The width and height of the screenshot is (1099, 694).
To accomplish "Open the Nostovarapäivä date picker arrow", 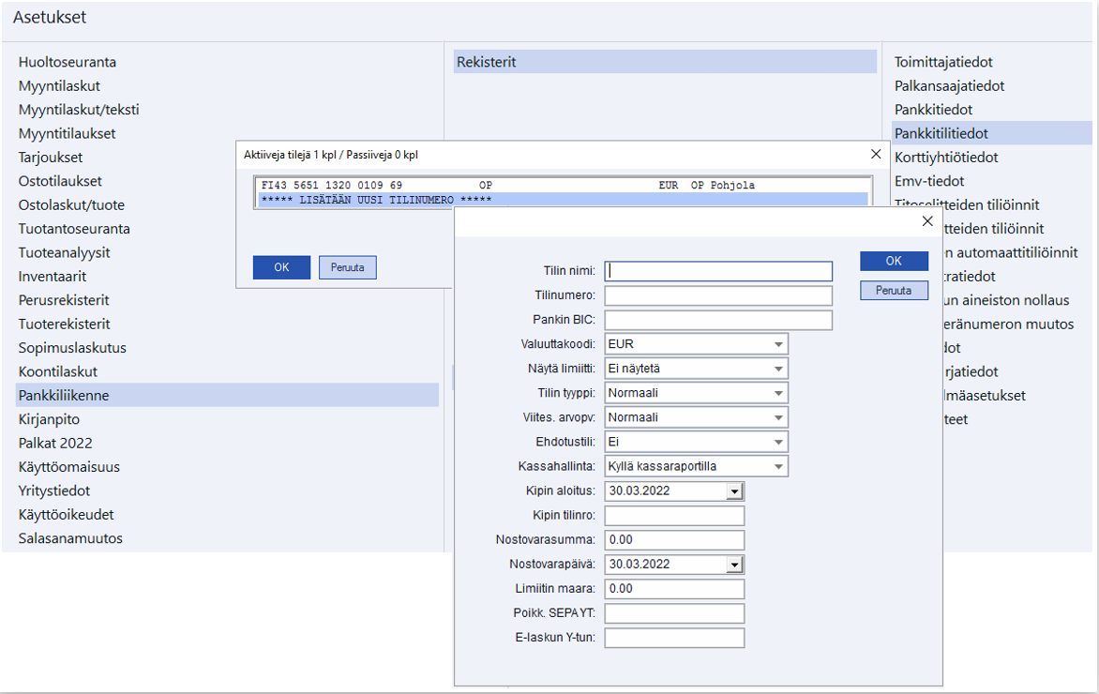I will [735, 565].
